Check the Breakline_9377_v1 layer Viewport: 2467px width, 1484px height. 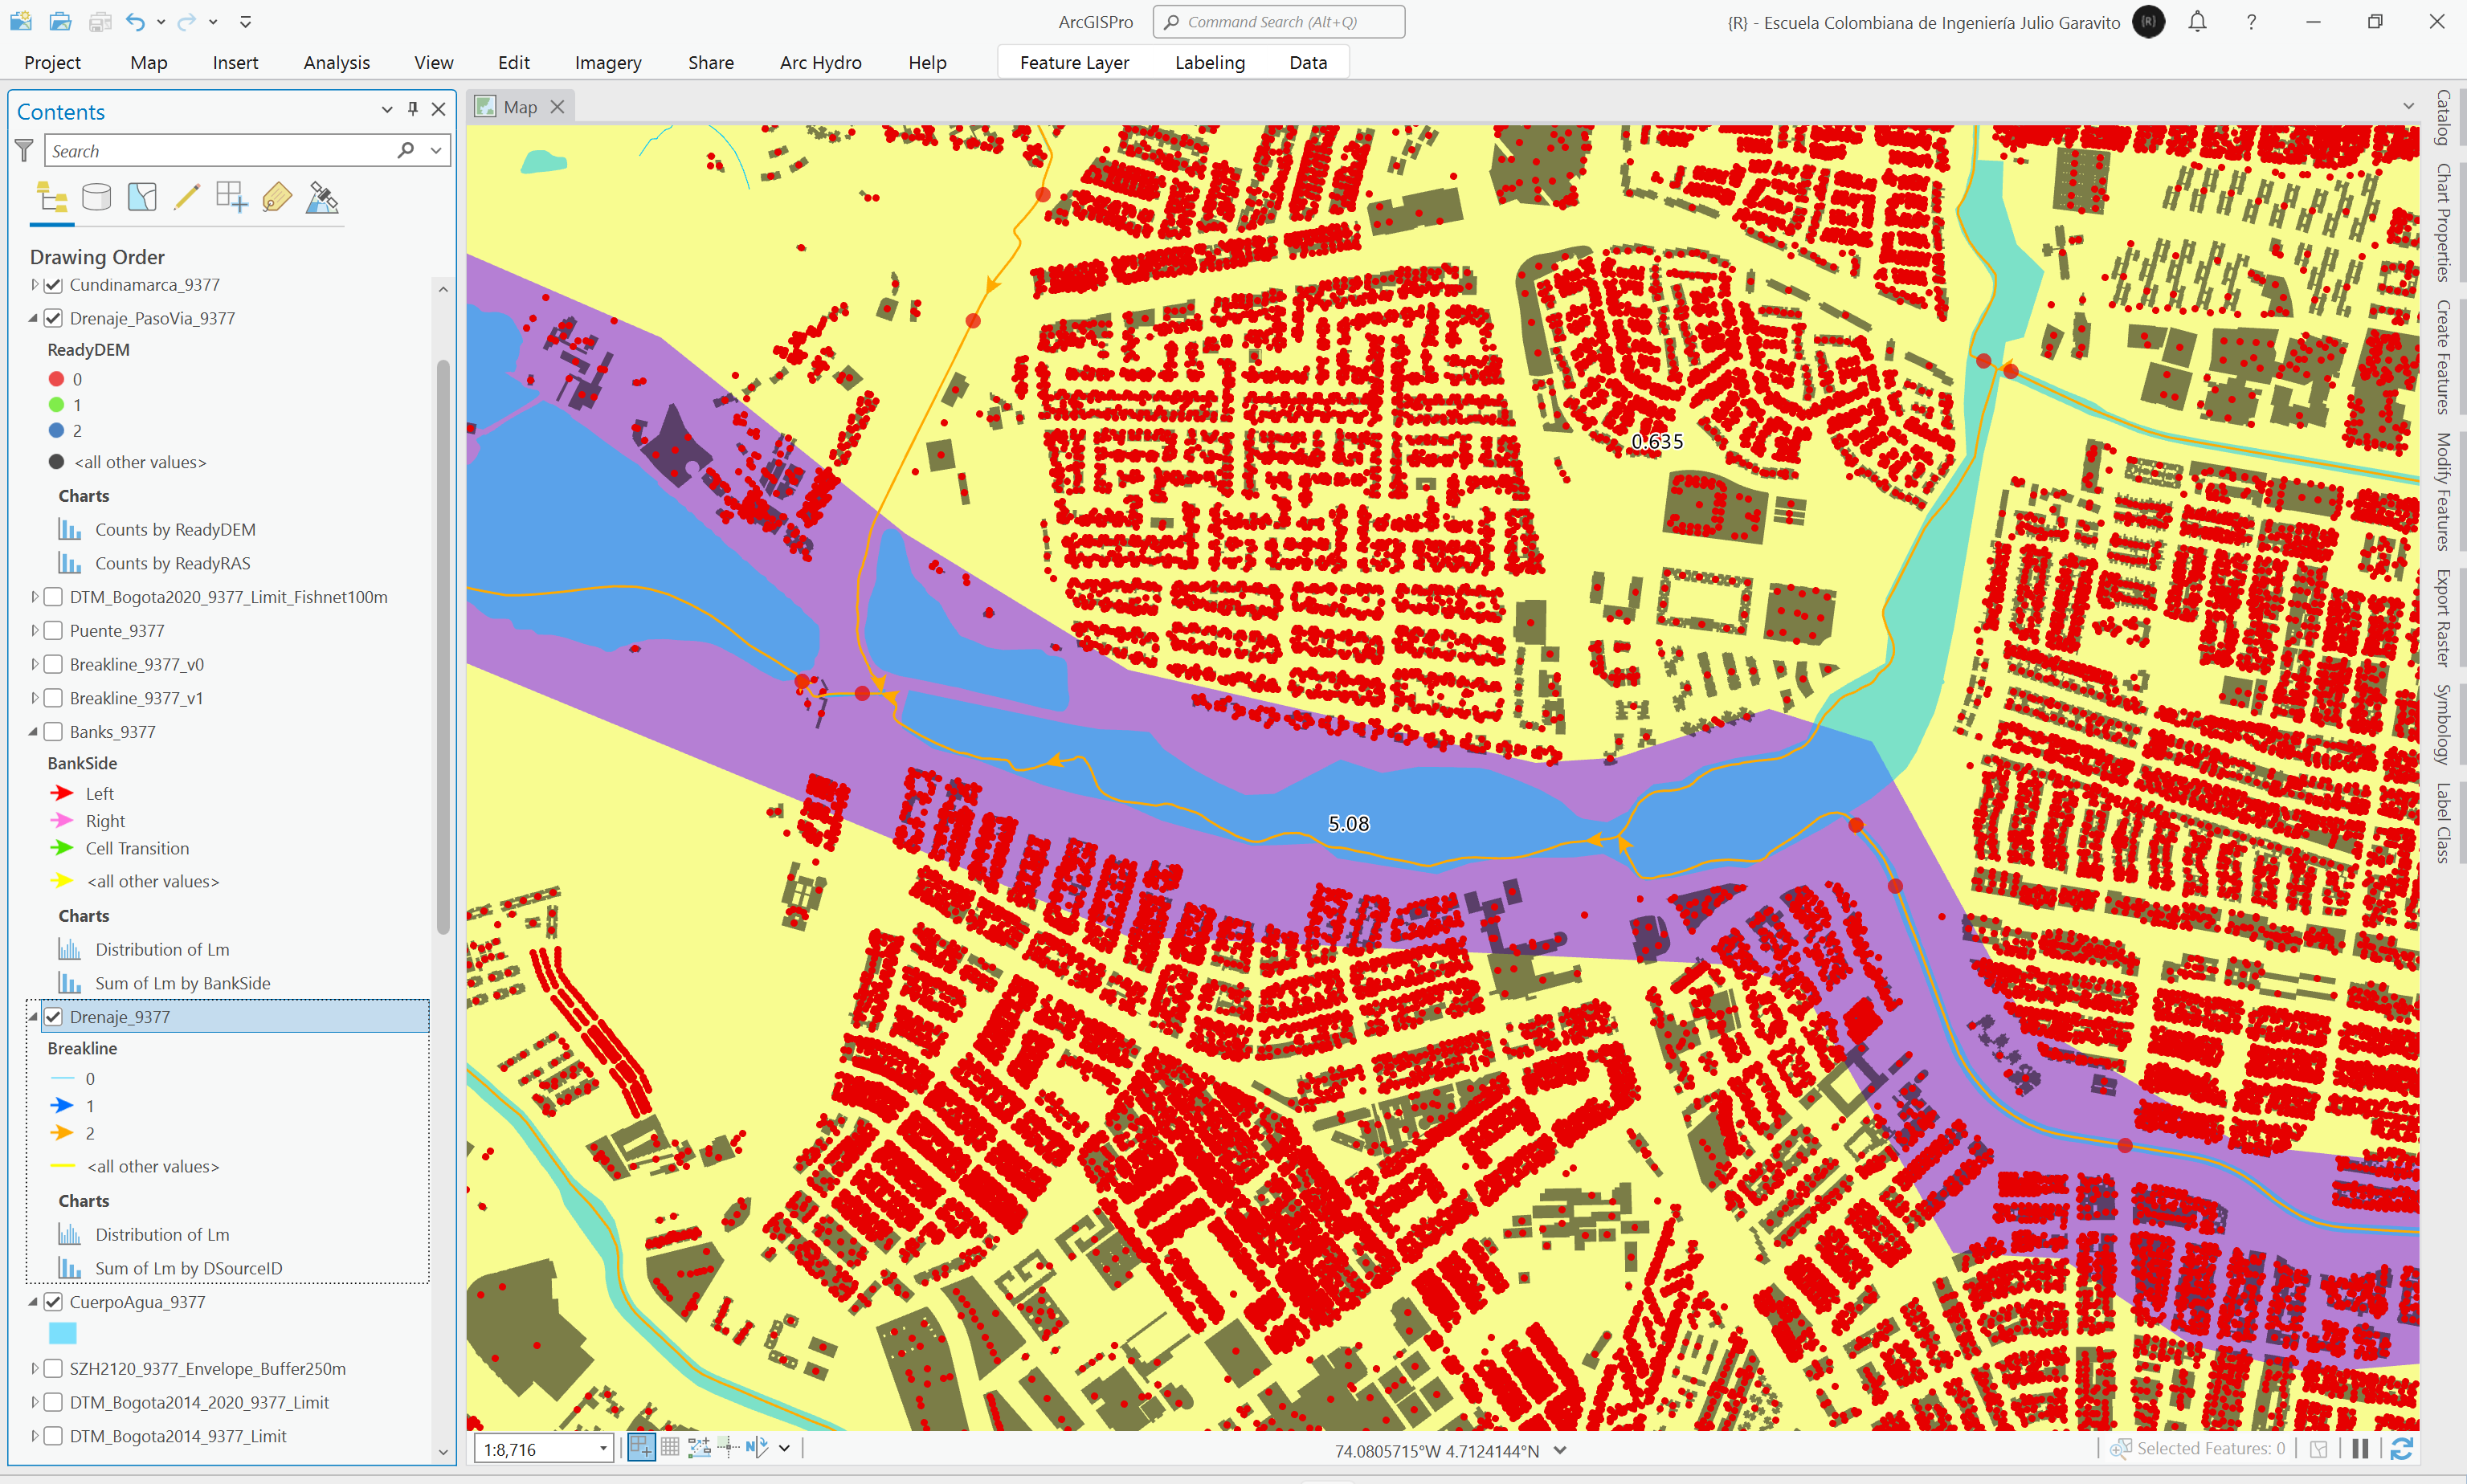click(54, 698)
